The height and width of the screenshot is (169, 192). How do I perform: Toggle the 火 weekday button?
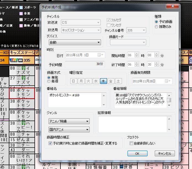pos(88,81)
